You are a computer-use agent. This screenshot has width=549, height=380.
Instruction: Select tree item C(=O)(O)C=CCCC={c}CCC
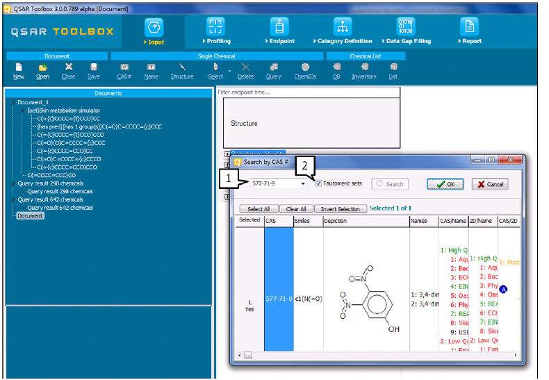tap(71, 143)
